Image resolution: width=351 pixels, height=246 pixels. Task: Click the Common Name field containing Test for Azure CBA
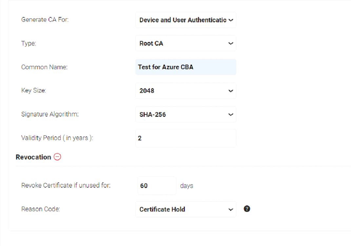click(185, 67)
